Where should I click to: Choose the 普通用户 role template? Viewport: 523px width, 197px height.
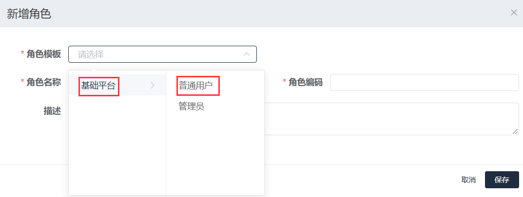tap(196, 86)
